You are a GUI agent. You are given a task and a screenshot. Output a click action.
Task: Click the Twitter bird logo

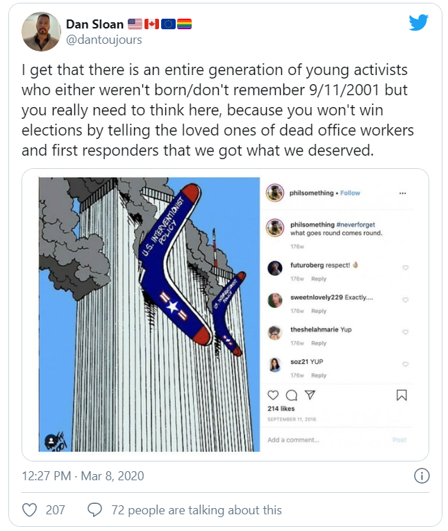coord(418,22)
